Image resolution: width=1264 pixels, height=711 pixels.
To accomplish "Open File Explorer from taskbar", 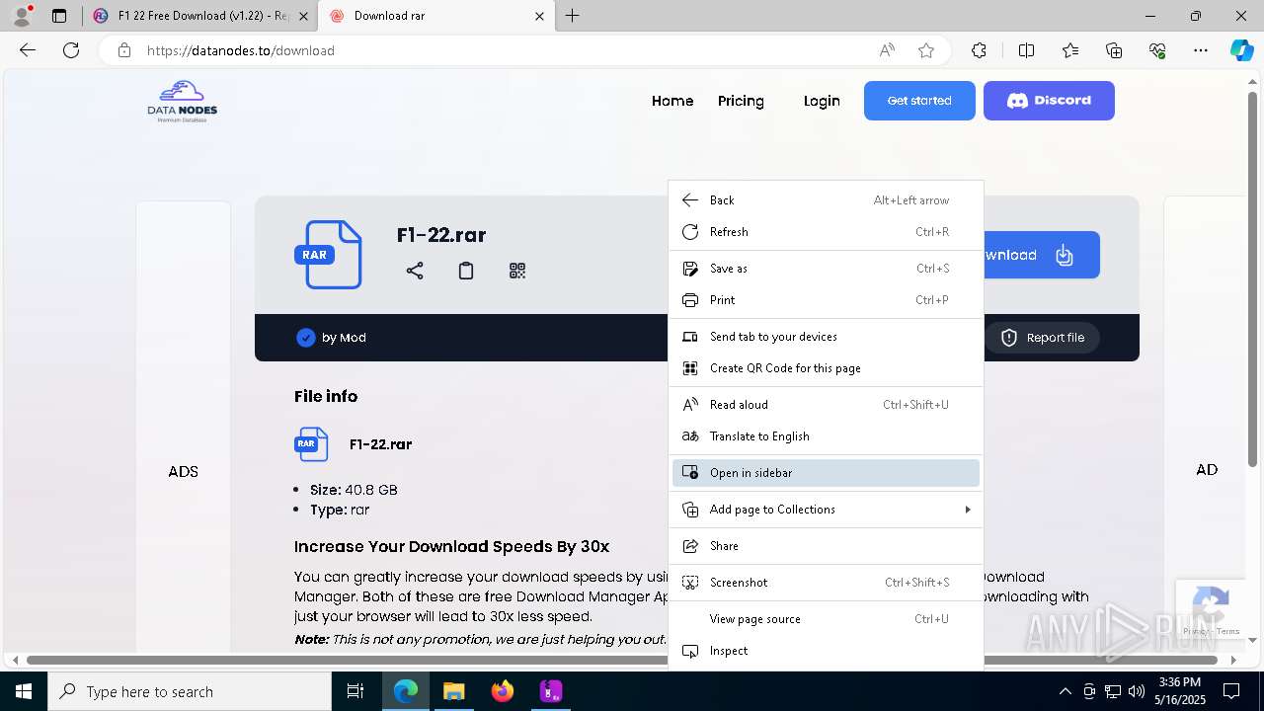I will (x=453, y=691).
